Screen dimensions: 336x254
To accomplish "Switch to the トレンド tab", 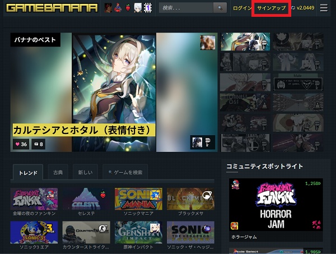I will (28, 173).
